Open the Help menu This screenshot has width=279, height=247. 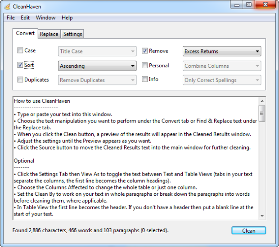[67, 18]
